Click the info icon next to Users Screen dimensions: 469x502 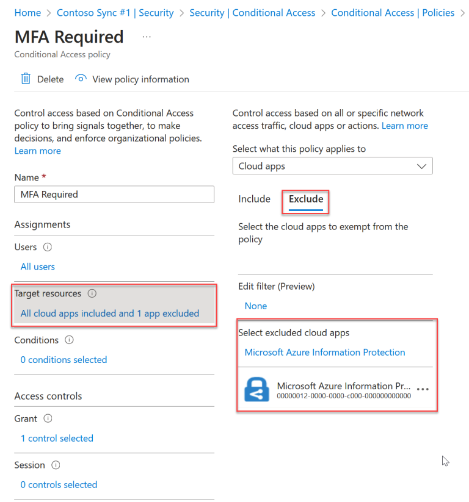pyautogui.click(x=46, y=247)
